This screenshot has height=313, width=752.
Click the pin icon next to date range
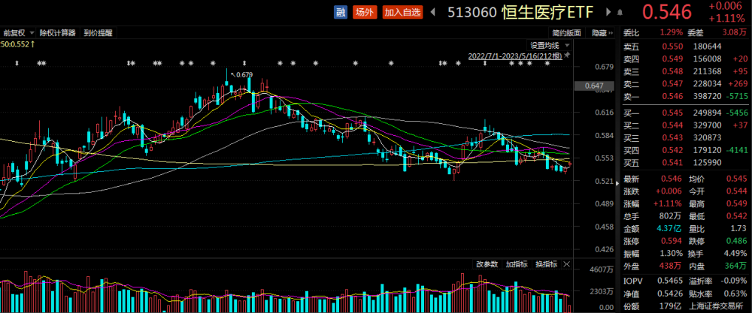click(x=567, y=56)
